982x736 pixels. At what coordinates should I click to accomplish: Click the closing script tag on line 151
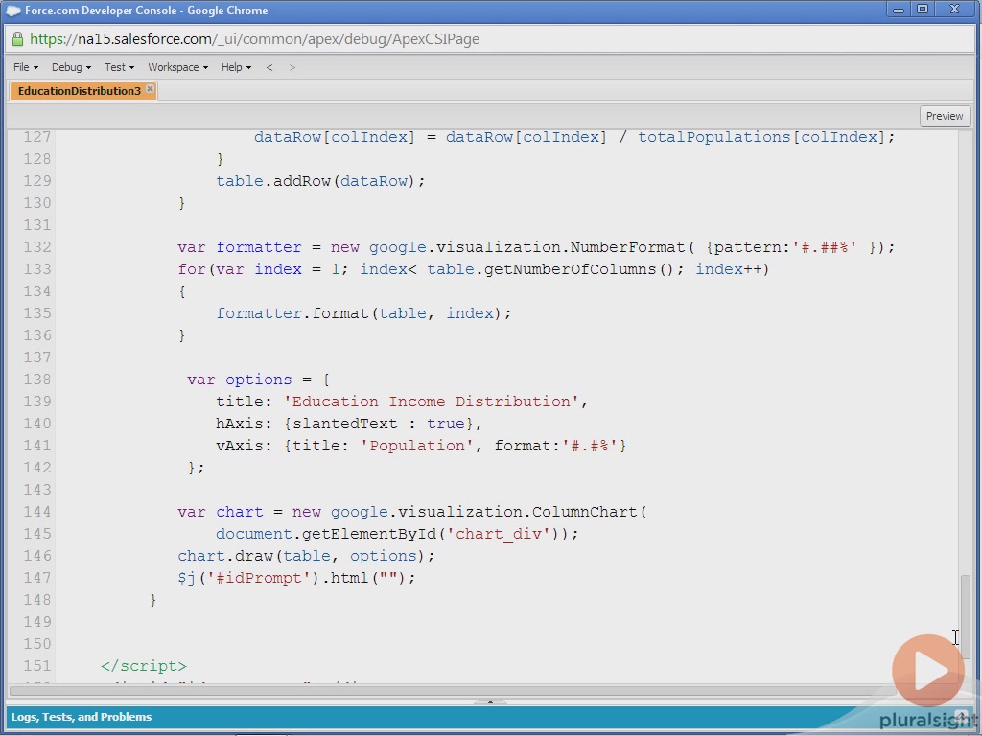pos(144,666)
